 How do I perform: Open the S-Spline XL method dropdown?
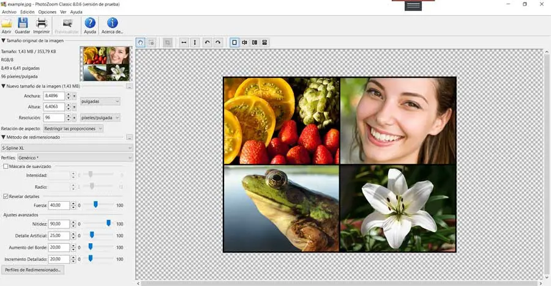(67, 148)
